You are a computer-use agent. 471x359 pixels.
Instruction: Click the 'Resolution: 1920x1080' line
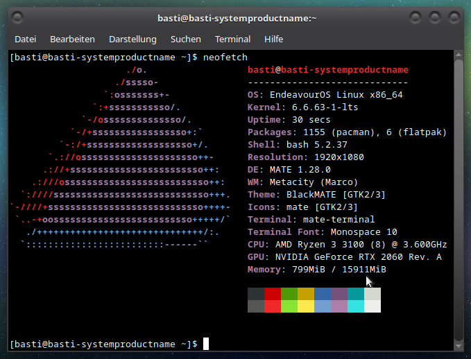[x=306, y=157]
